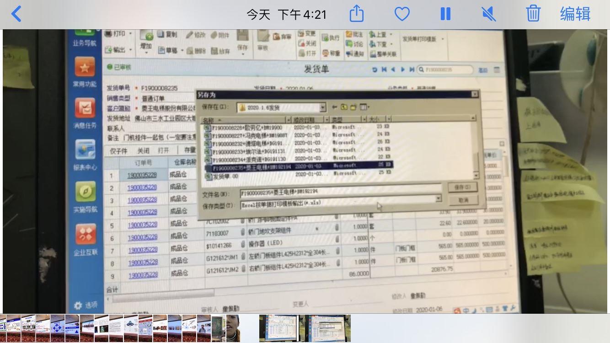Open 企业互联 in the sidebar
Viewport: 610px width, 343px height.
86,241
